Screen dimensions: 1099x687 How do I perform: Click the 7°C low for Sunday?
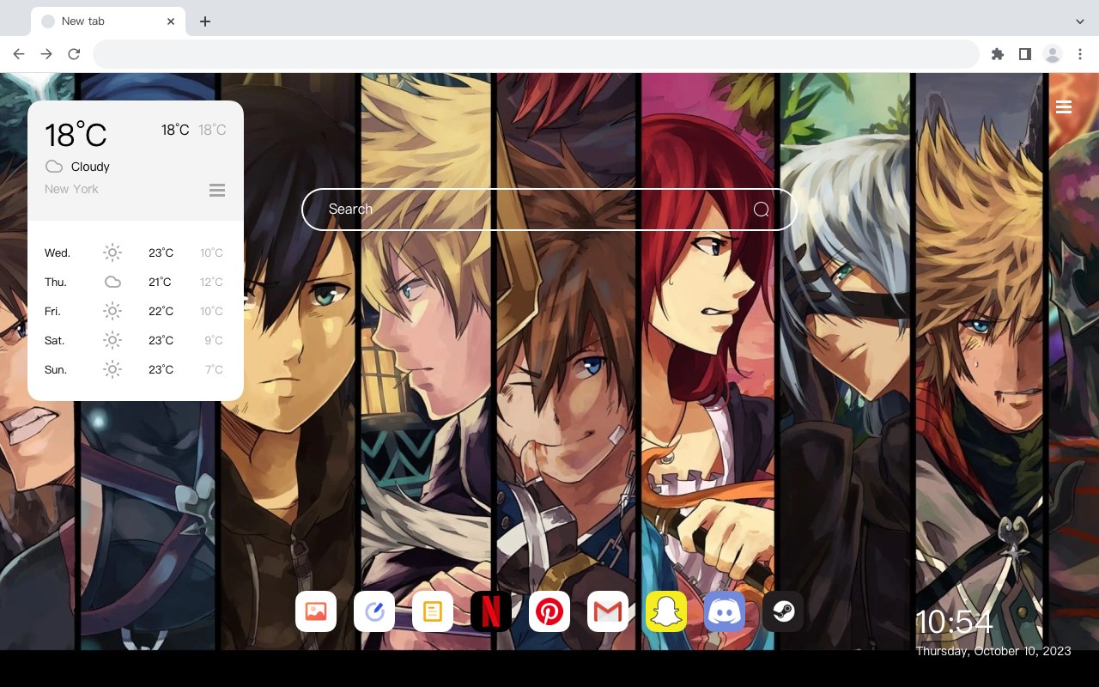tap(214, 369)
